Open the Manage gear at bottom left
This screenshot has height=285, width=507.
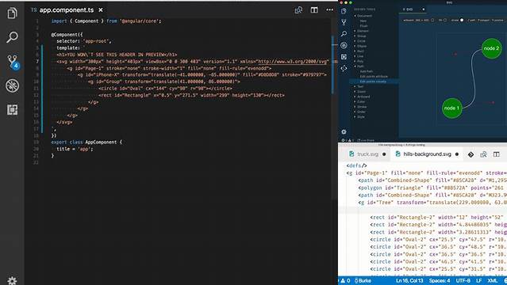(x=12, y=280)
